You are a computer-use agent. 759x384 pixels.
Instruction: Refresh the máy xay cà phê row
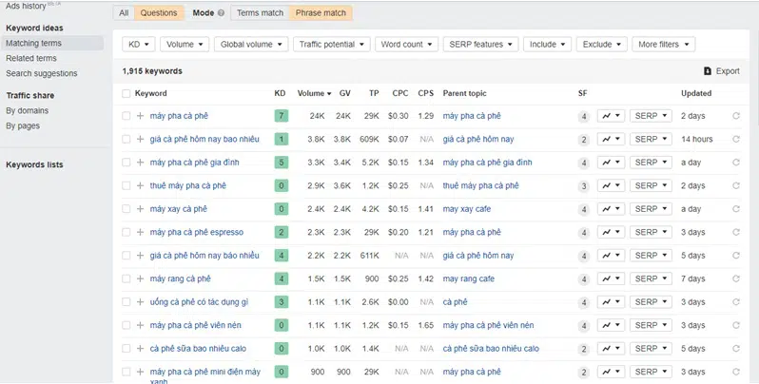(736, 209)
